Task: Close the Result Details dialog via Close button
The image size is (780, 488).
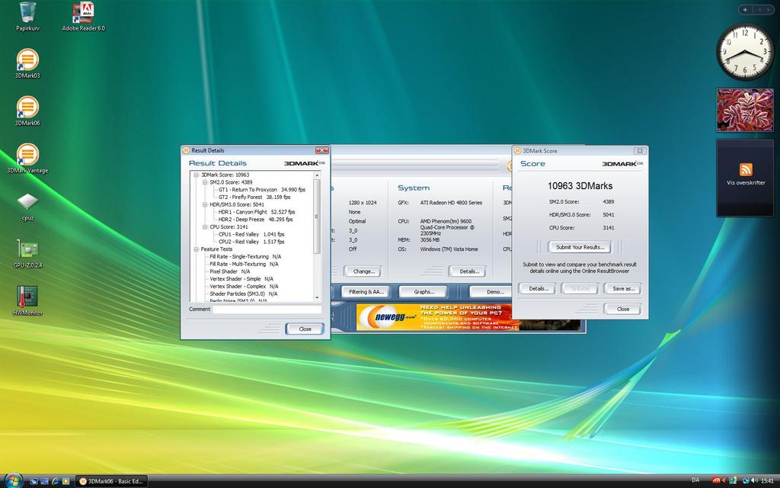Action: point(305,329)
